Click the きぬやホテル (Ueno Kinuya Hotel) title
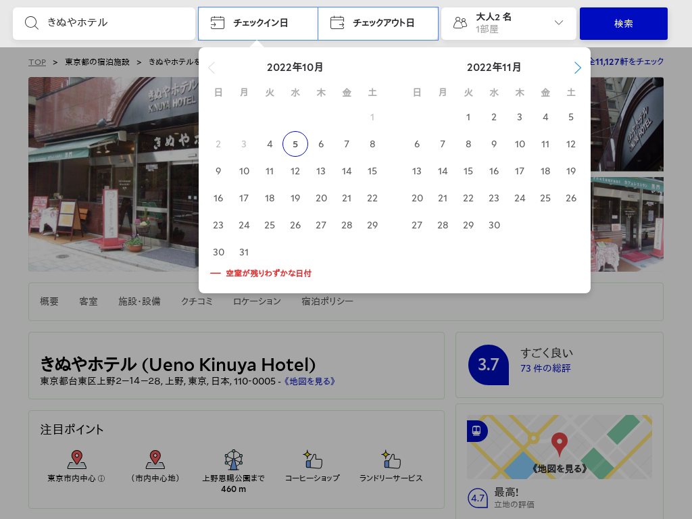Screen dimensions: 692x519 (x=178, y=364)
